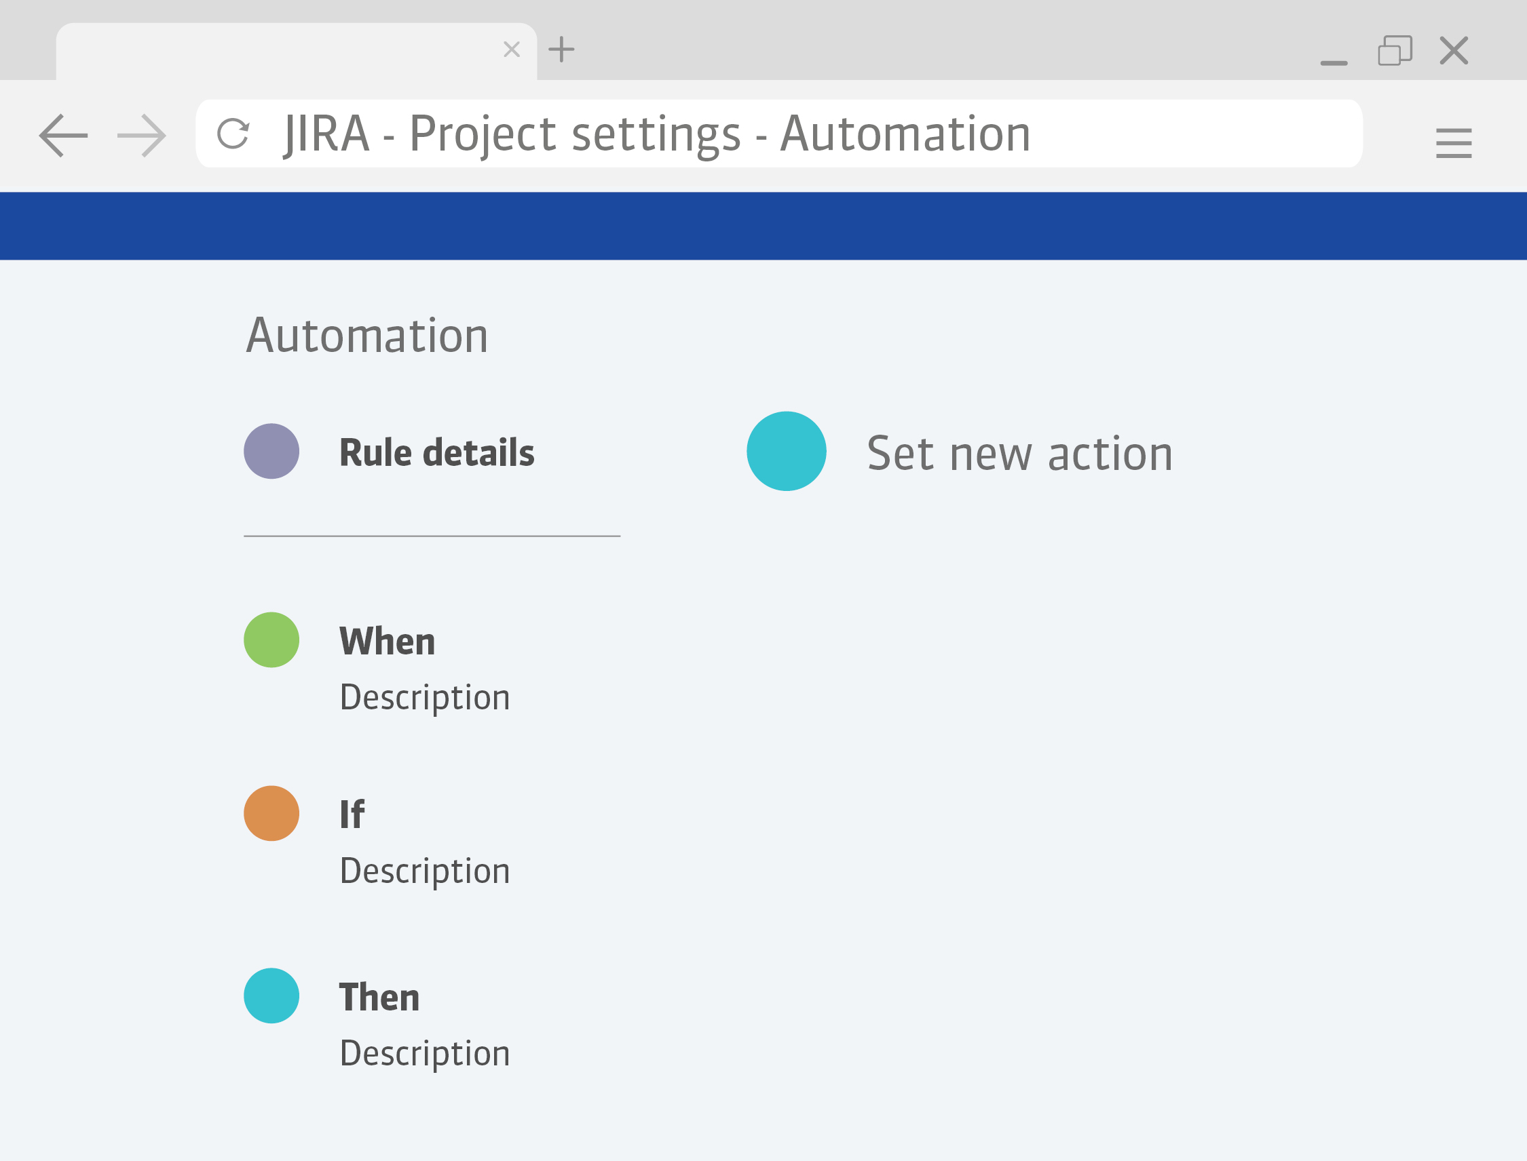Expand the When step details
The height and width of the screenshot is (1161, 1527).
[388, 639]
